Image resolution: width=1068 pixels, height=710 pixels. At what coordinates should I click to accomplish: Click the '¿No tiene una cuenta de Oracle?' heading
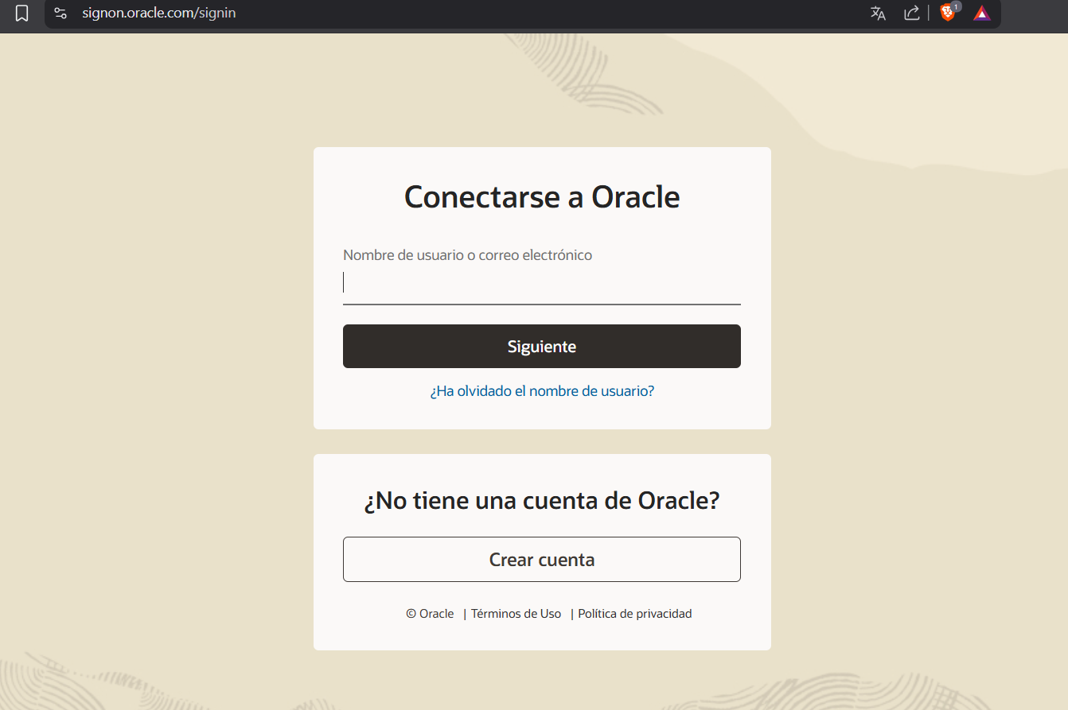click(542, 501)
